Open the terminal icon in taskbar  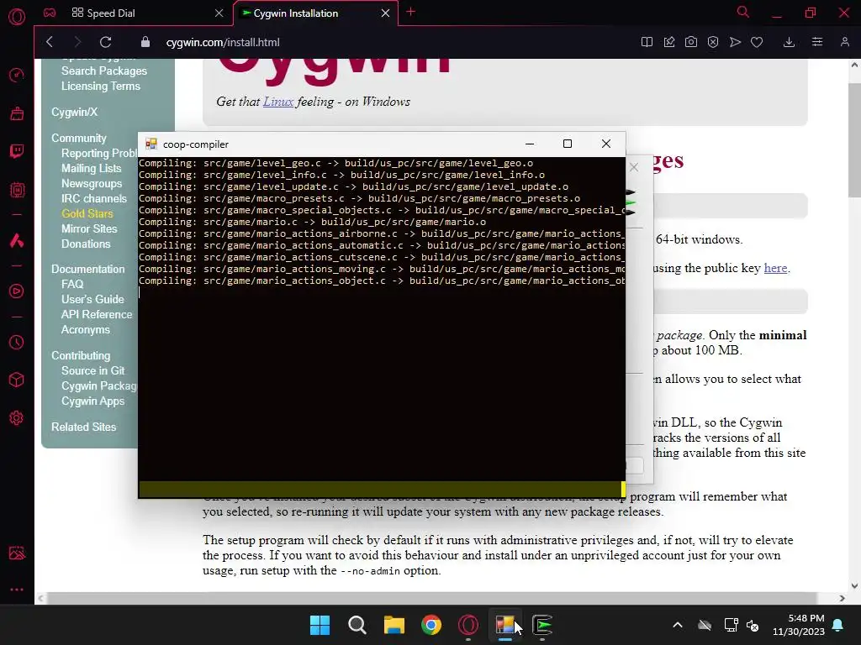[x=542, y=625]
